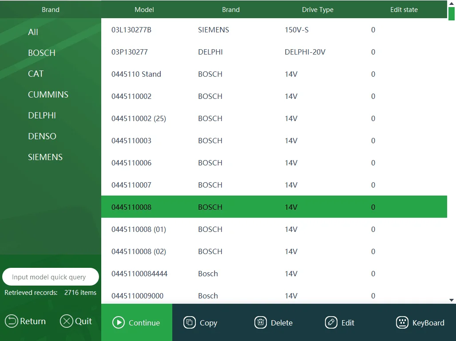Viewport: 456px width, 341px height.
Task: Choose DENSO in brand list
Action: [x=42, y=136]
